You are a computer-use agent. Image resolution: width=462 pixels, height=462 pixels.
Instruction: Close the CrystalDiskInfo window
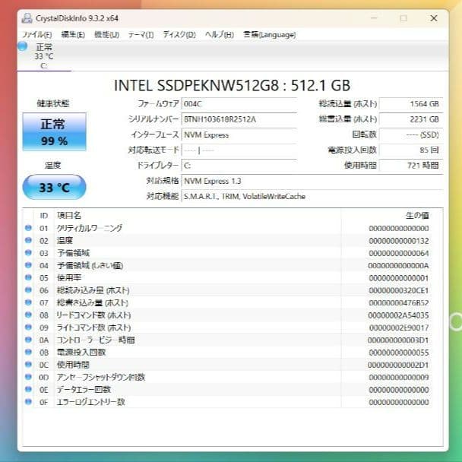[x=434, y=18]
